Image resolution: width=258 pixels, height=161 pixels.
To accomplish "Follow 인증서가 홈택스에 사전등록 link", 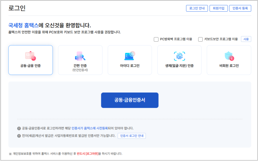I will pos(89,128).
